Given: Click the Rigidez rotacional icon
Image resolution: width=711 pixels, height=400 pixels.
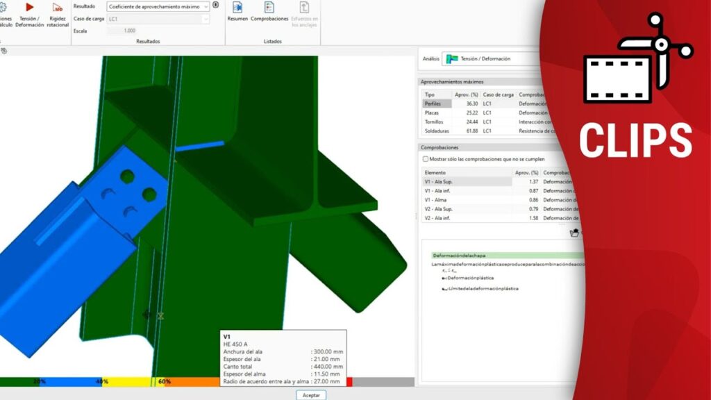Looking at the screenshot, I should click(x=58, y=8).
